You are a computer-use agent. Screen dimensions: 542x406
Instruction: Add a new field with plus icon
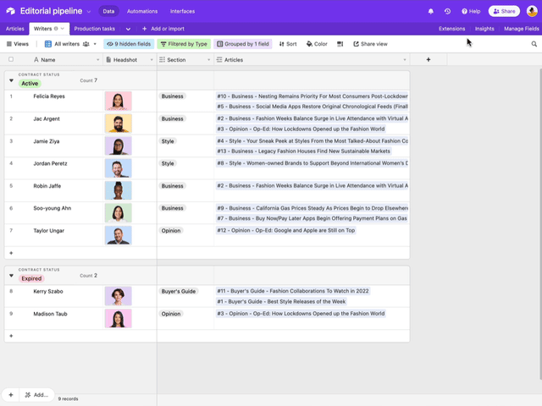coord(429,60)
